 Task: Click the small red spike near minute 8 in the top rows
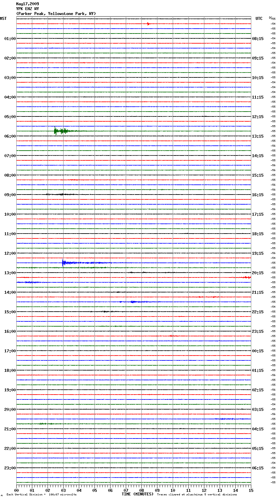148,24
